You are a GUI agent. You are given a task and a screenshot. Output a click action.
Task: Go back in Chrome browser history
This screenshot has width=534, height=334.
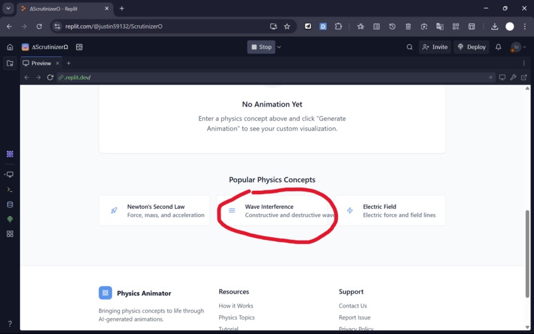pyautogui.click(x=9, y=27)
